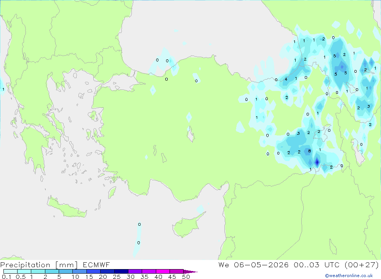
Task: Click the "4" precipitation value near the Black Sea coast
Action: click(286, 79)
